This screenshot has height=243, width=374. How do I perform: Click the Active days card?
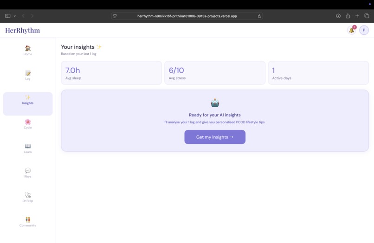point(318,73)
